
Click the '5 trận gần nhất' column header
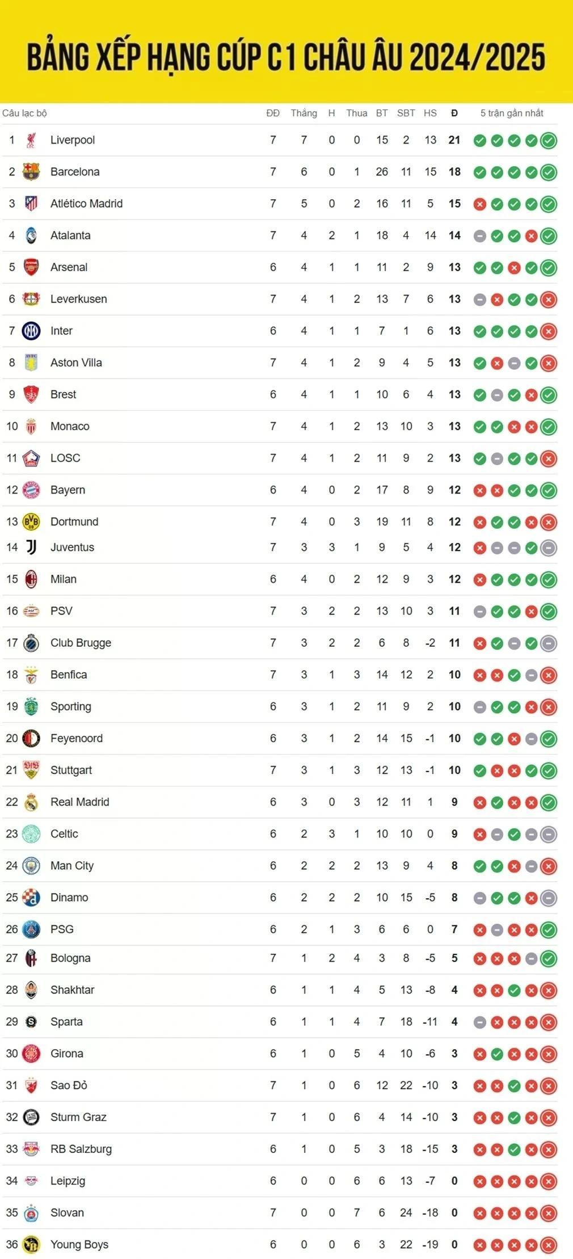click(512, 113)
